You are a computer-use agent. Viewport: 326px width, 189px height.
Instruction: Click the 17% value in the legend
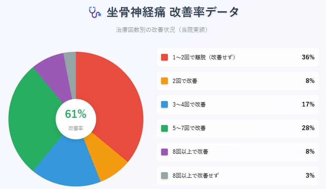[x=308, y=104]
